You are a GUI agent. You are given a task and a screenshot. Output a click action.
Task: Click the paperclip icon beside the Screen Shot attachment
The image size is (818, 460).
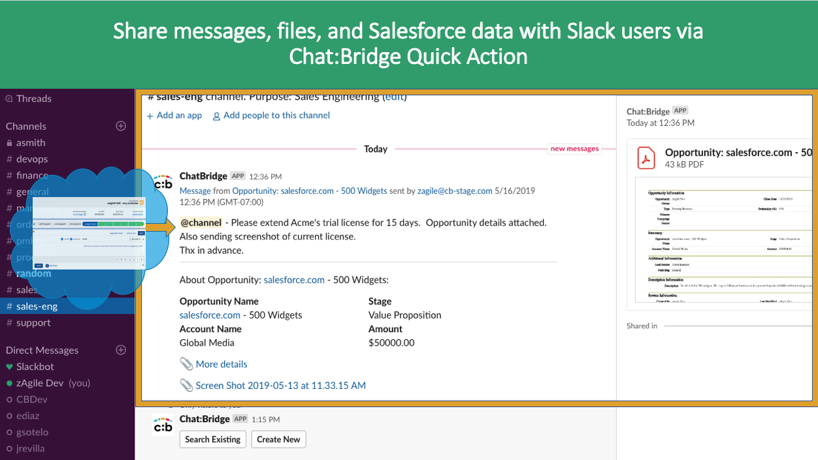pyautogui.click(x=186, y=386)
